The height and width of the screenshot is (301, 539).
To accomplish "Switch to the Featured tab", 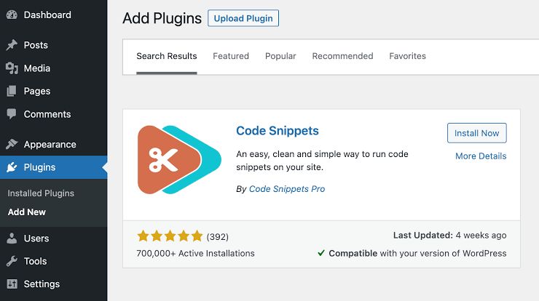I will click(x=231, y=56).
